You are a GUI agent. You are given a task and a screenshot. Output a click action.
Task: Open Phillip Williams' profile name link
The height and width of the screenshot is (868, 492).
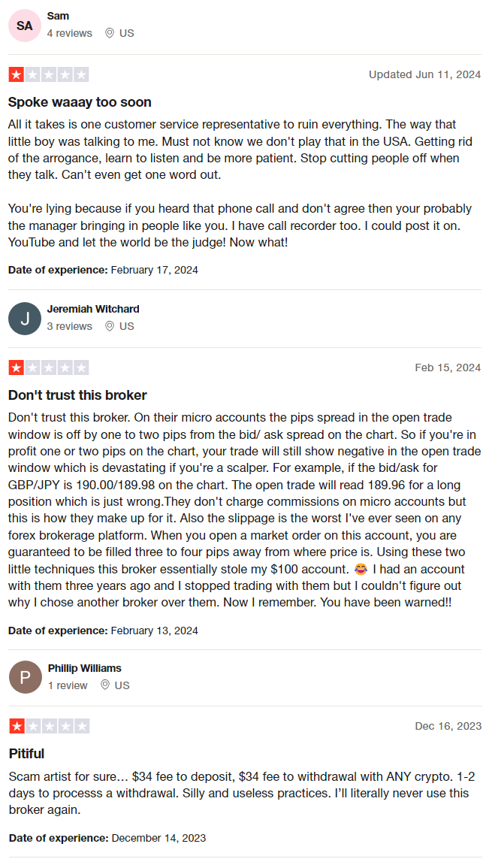85,668
